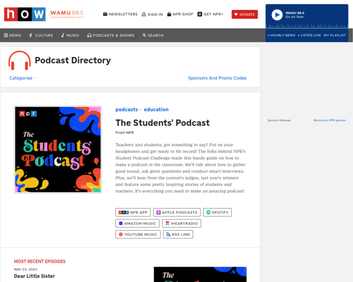The height and width of the screenshot is (282, 353).
Task: Open My Playlist
Action: coord(335,35)
